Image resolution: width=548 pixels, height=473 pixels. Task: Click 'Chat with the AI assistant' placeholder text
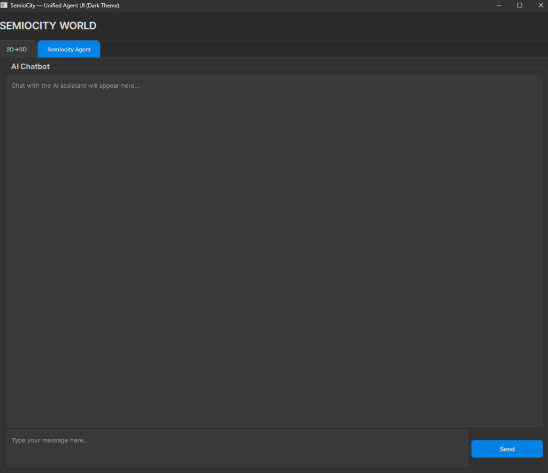pyautogui.click(x=75, y=86)
